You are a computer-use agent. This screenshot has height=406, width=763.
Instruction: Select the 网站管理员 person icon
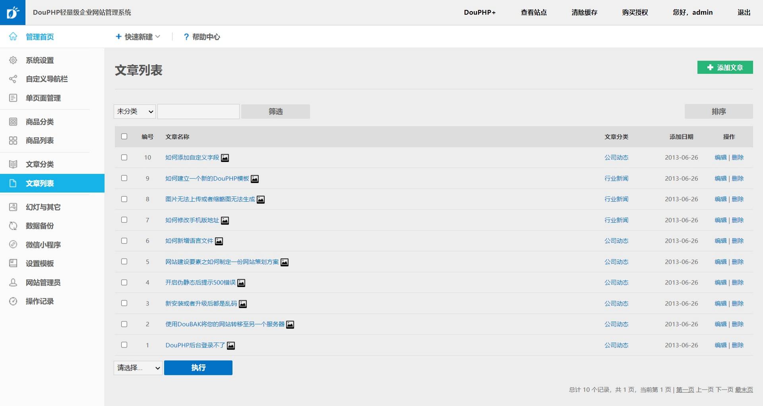[x=13, y=283]
